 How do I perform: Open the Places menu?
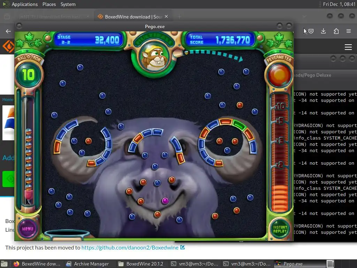coord(49,4)
